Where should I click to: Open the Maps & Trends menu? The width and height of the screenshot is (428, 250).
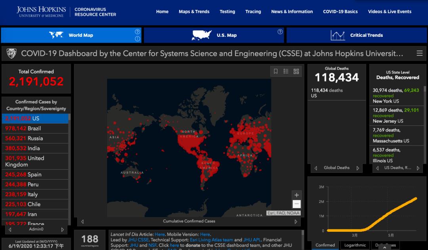194,11
